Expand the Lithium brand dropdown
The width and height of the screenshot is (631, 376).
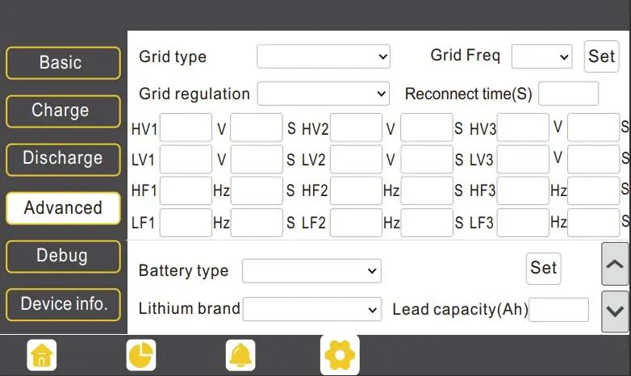pos(312,309)
